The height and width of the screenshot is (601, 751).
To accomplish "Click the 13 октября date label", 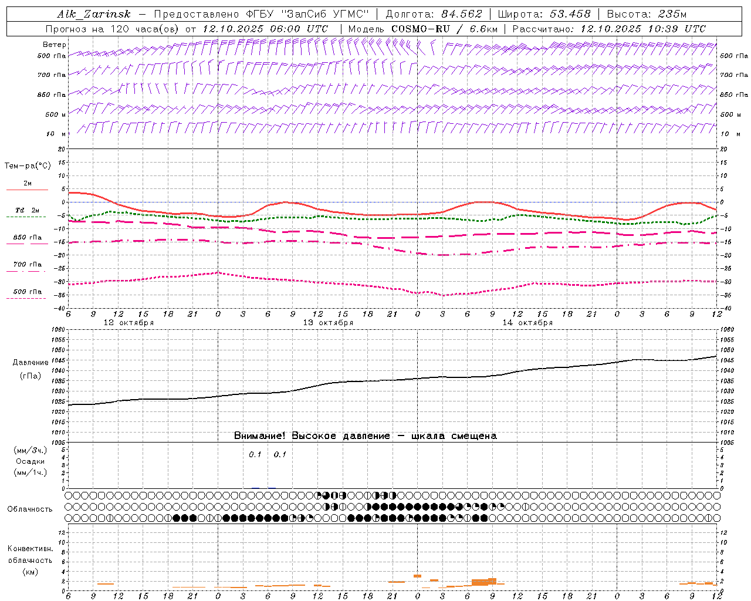I will point(328,323).
